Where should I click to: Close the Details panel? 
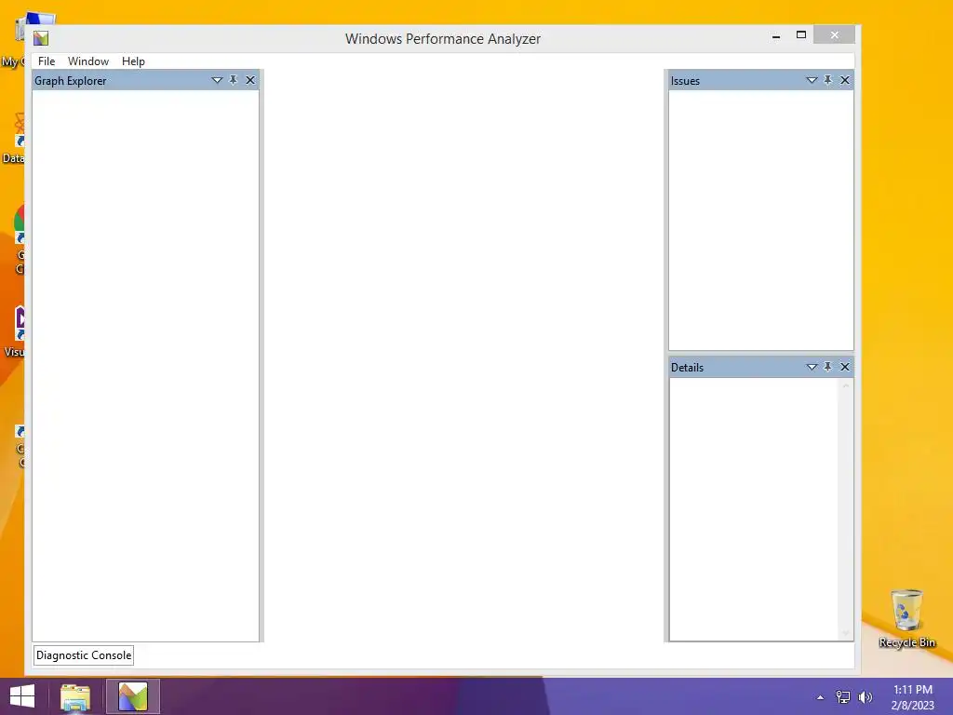pos(845,367)
